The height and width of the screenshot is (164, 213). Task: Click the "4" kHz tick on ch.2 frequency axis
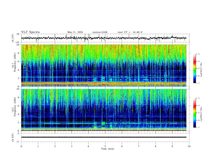click(x=19, y=114)
